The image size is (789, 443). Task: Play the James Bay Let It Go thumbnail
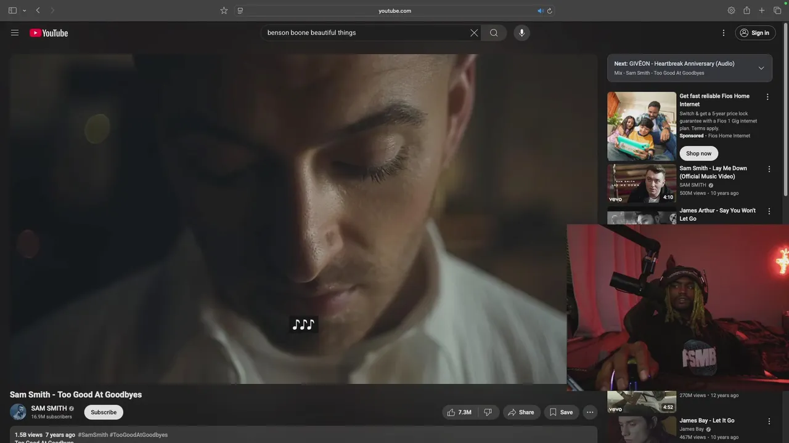click(x=642, y=429)
